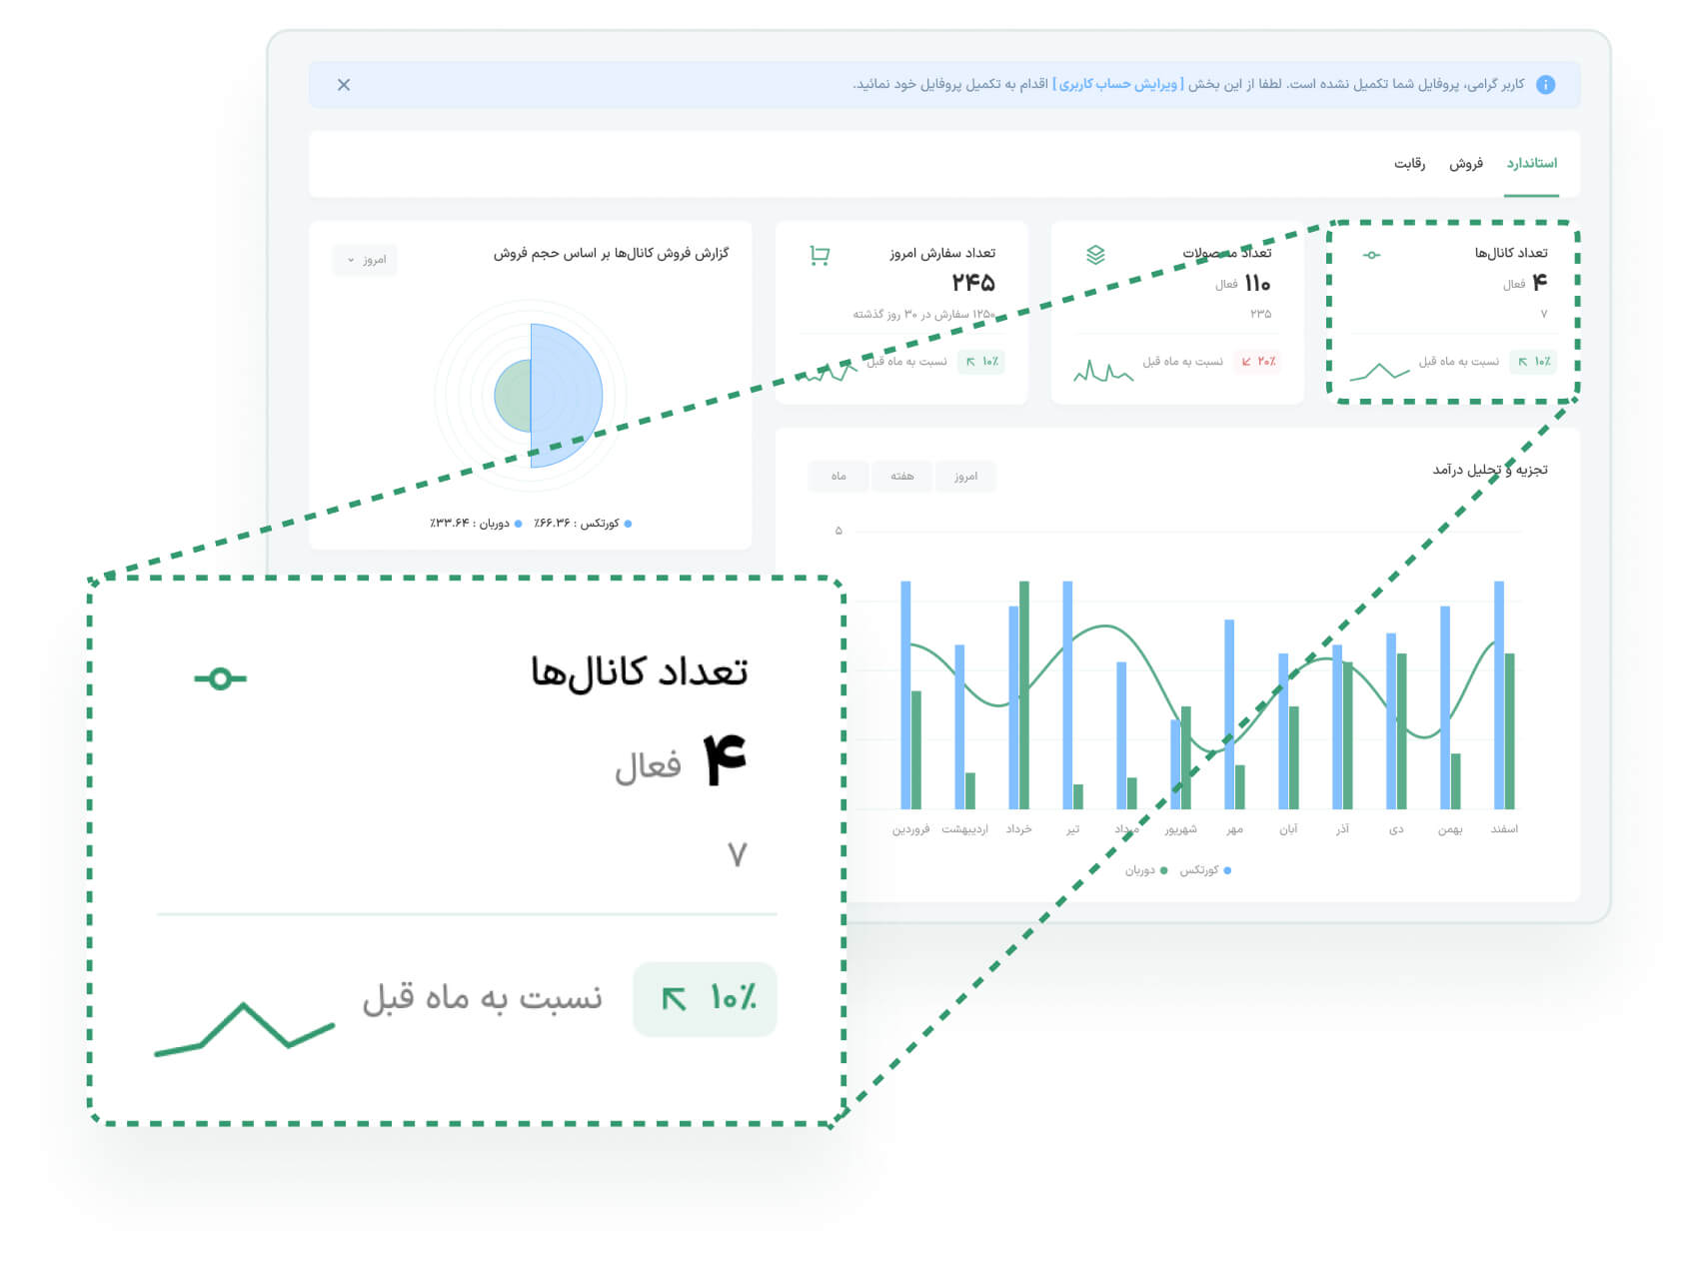Click the channels node icon in small card
The width and height of the screenshot is (1699, 1271).
point(1371,255)
